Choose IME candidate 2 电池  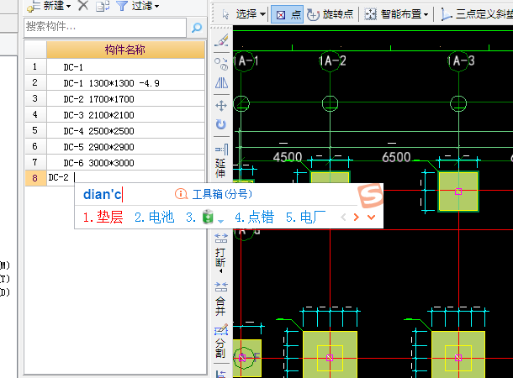[x=155, y=218]
